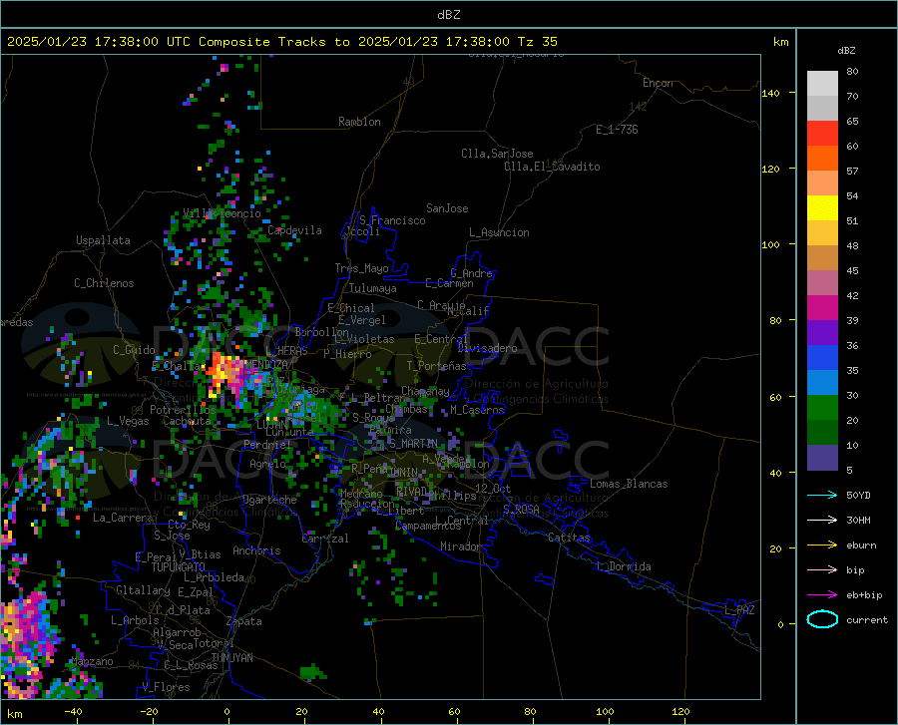Click the T_Porteñas label
Image resolution: width=898 pixels, height=725 pixels.
tap(436, 366)
